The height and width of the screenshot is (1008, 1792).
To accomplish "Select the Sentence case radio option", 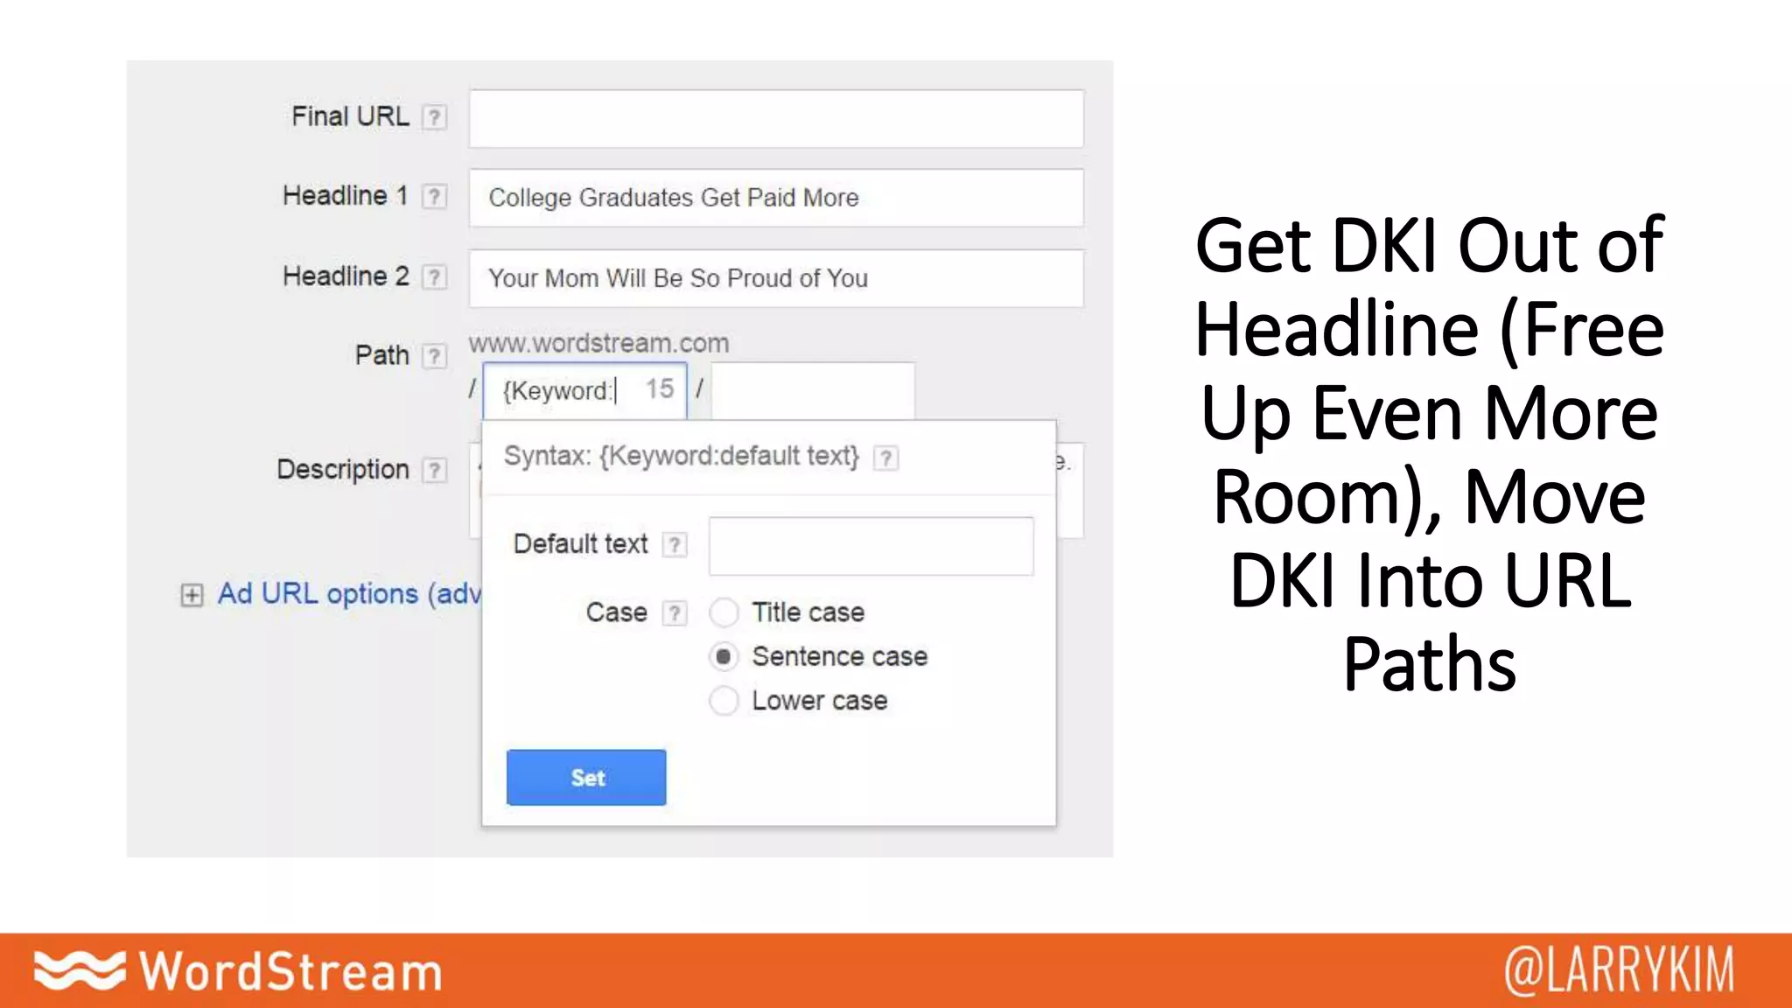I will pyautogui.click(x=724, y=656).
